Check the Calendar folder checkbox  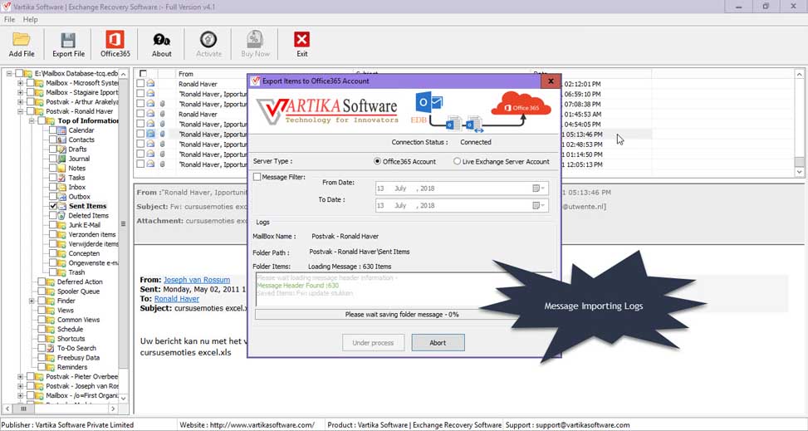pyautogui.click(x=53, y=130)
